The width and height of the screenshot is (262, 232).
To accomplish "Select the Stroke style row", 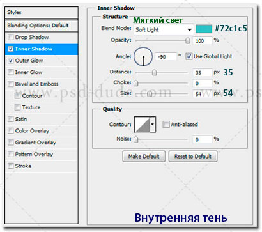I will [42, 166].
